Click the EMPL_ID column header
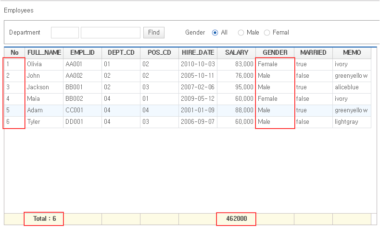The height and width of the screenshot is (228, 380). click(82, 53)
